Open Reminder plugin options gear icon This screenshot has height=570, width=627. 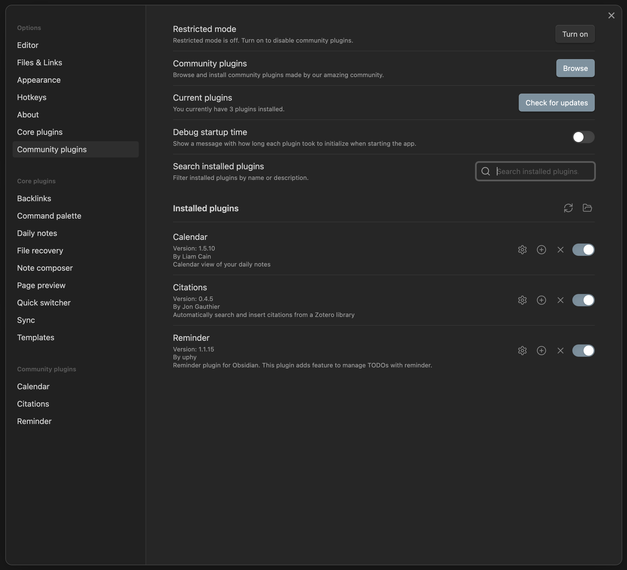(x=522, y=351)
